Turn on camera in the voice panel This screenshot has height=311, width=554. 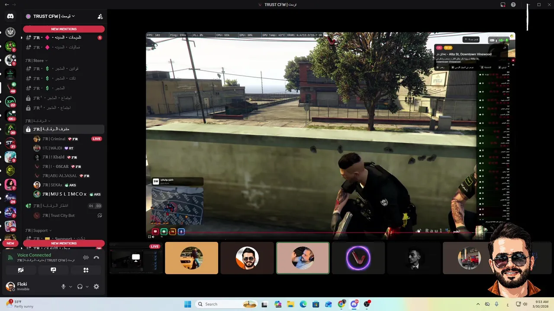click(20, 270)
